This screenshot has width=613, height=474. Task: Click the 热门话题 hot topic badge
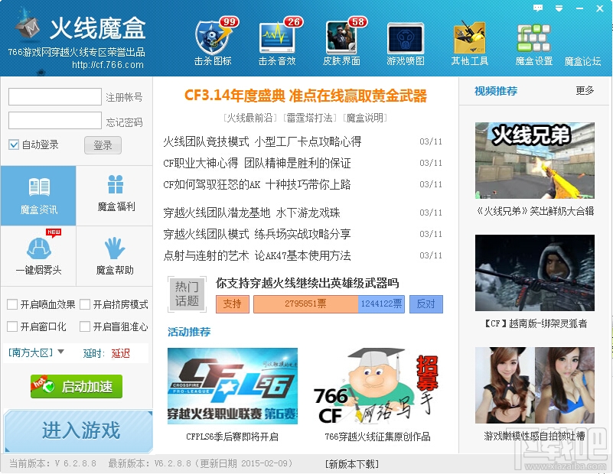(x=187, y=294)
